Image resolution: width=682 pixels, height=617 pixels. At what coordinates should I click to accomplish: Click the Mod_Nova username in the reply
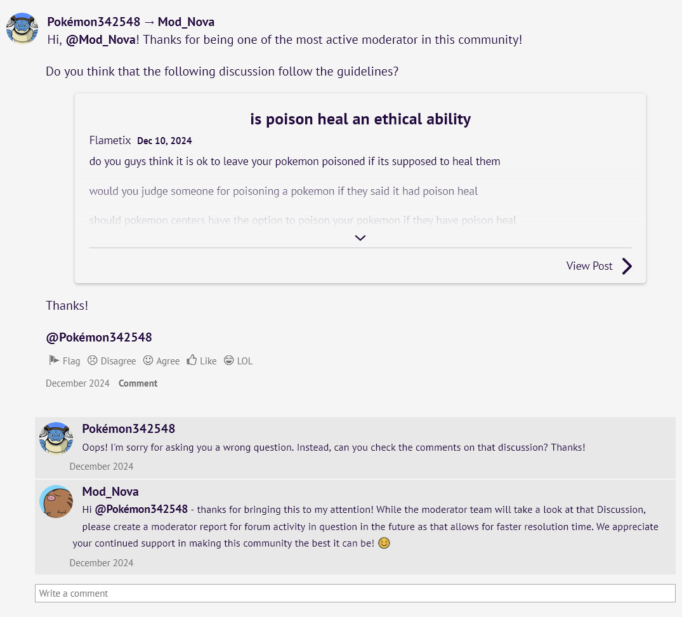[110, 491]
